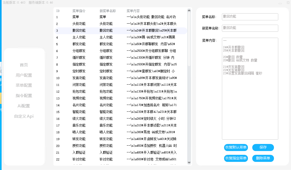Click the 恢复指定菜单 button
The height and width of the screenshot is (170, 291).
click(236, 158)
